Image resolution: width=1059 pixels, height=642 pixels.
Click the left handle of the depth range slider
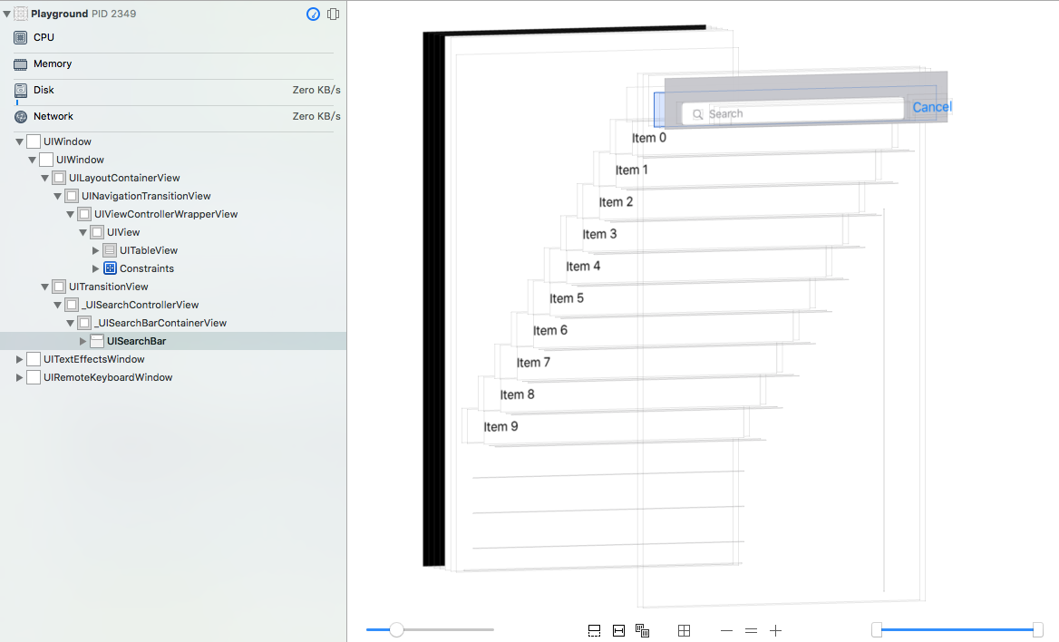[877, 630]
